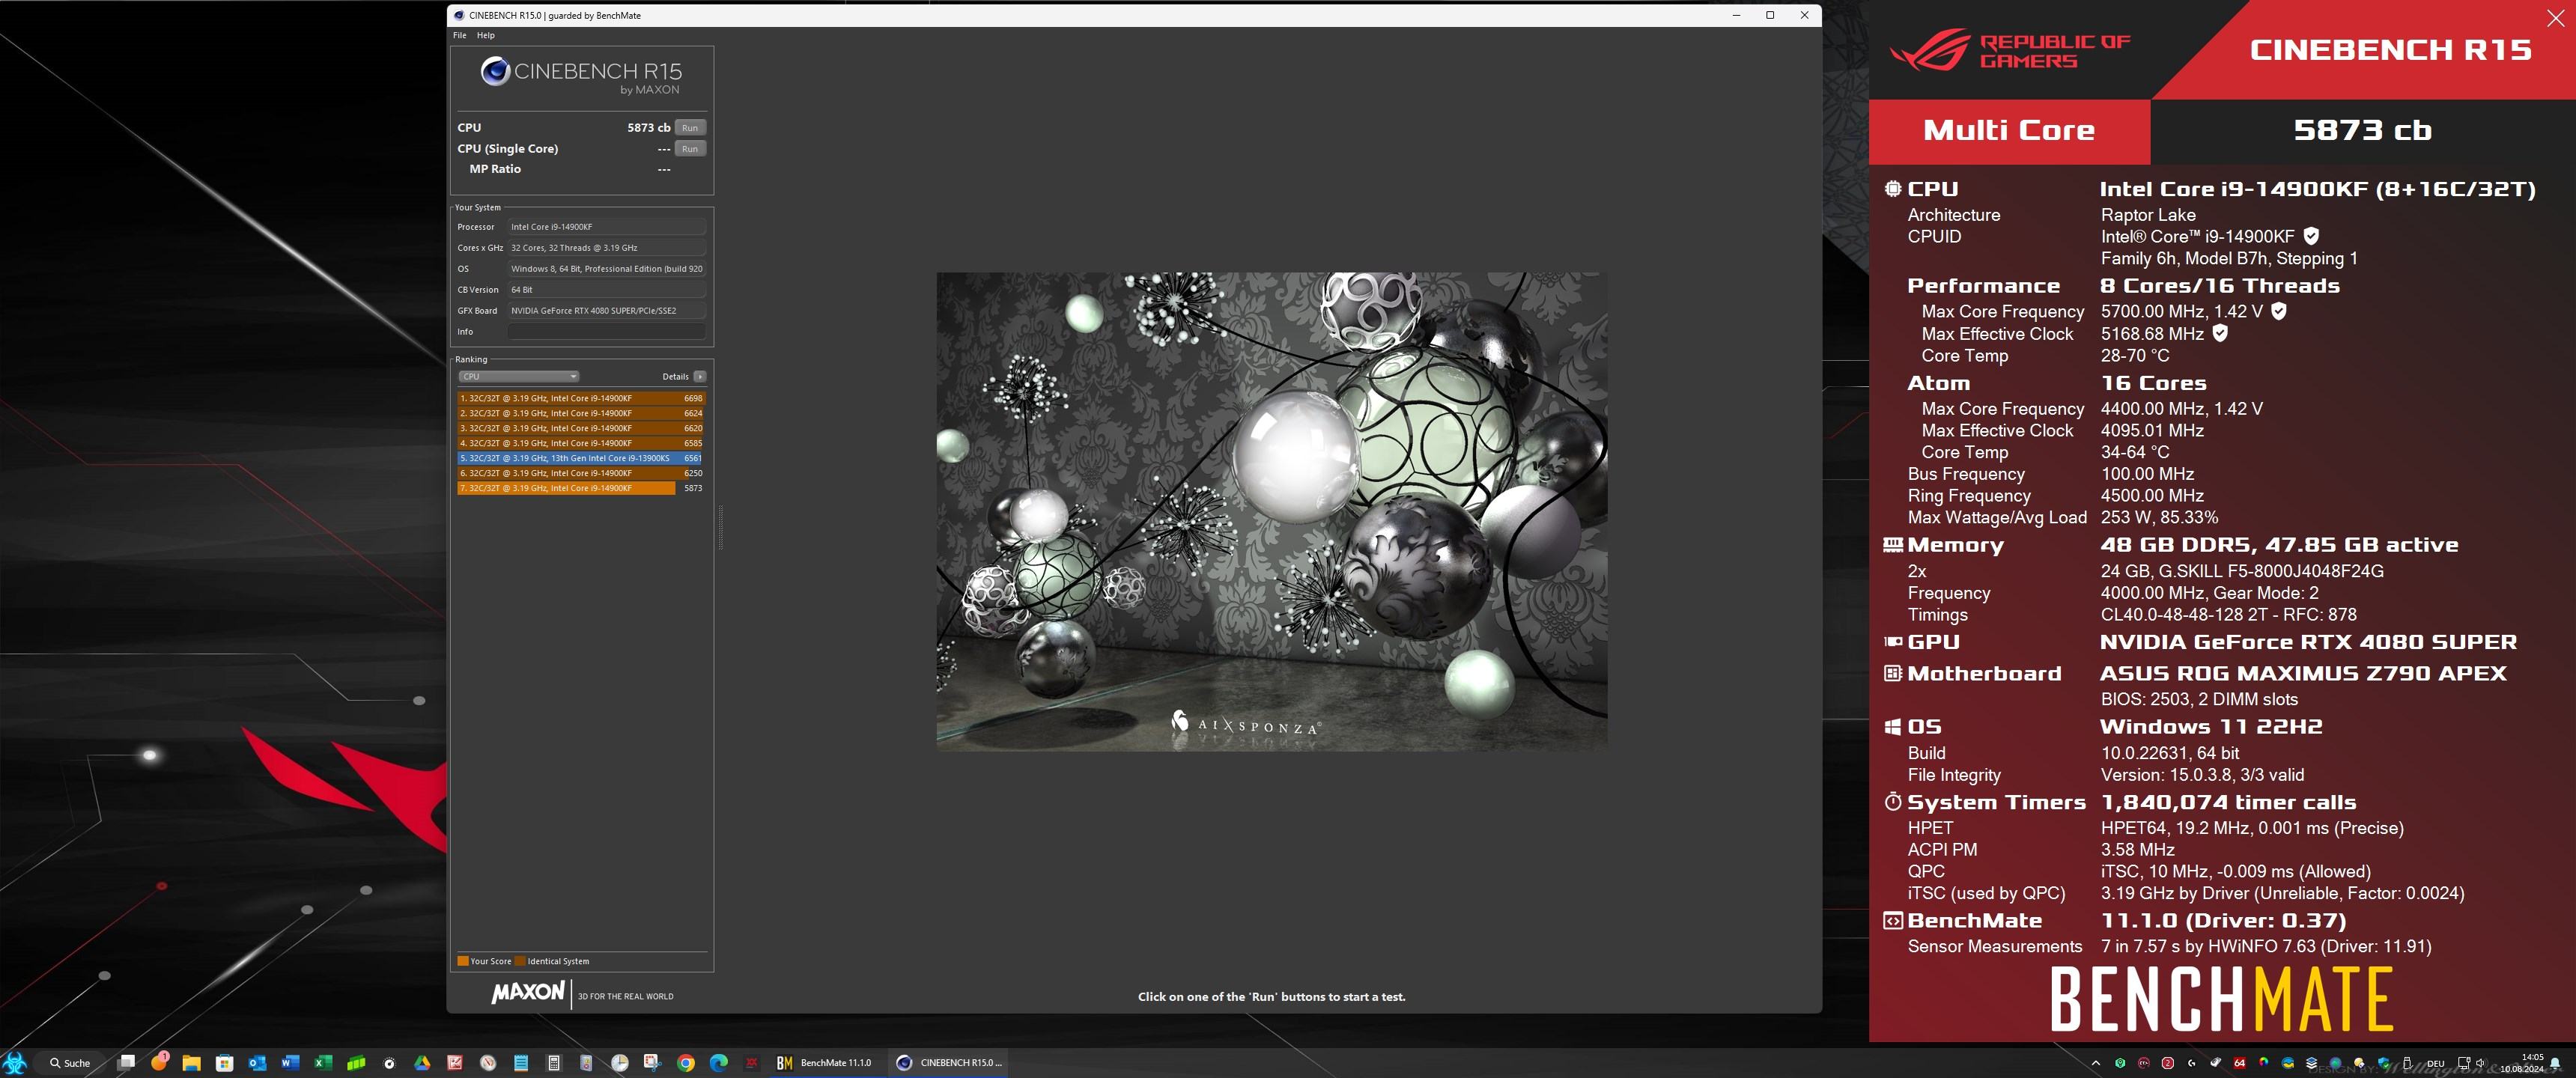Close the BenchMate result overlay panel
Image resolution: width=2576 pixels, height=1078 pixels.
[2555, 18]
